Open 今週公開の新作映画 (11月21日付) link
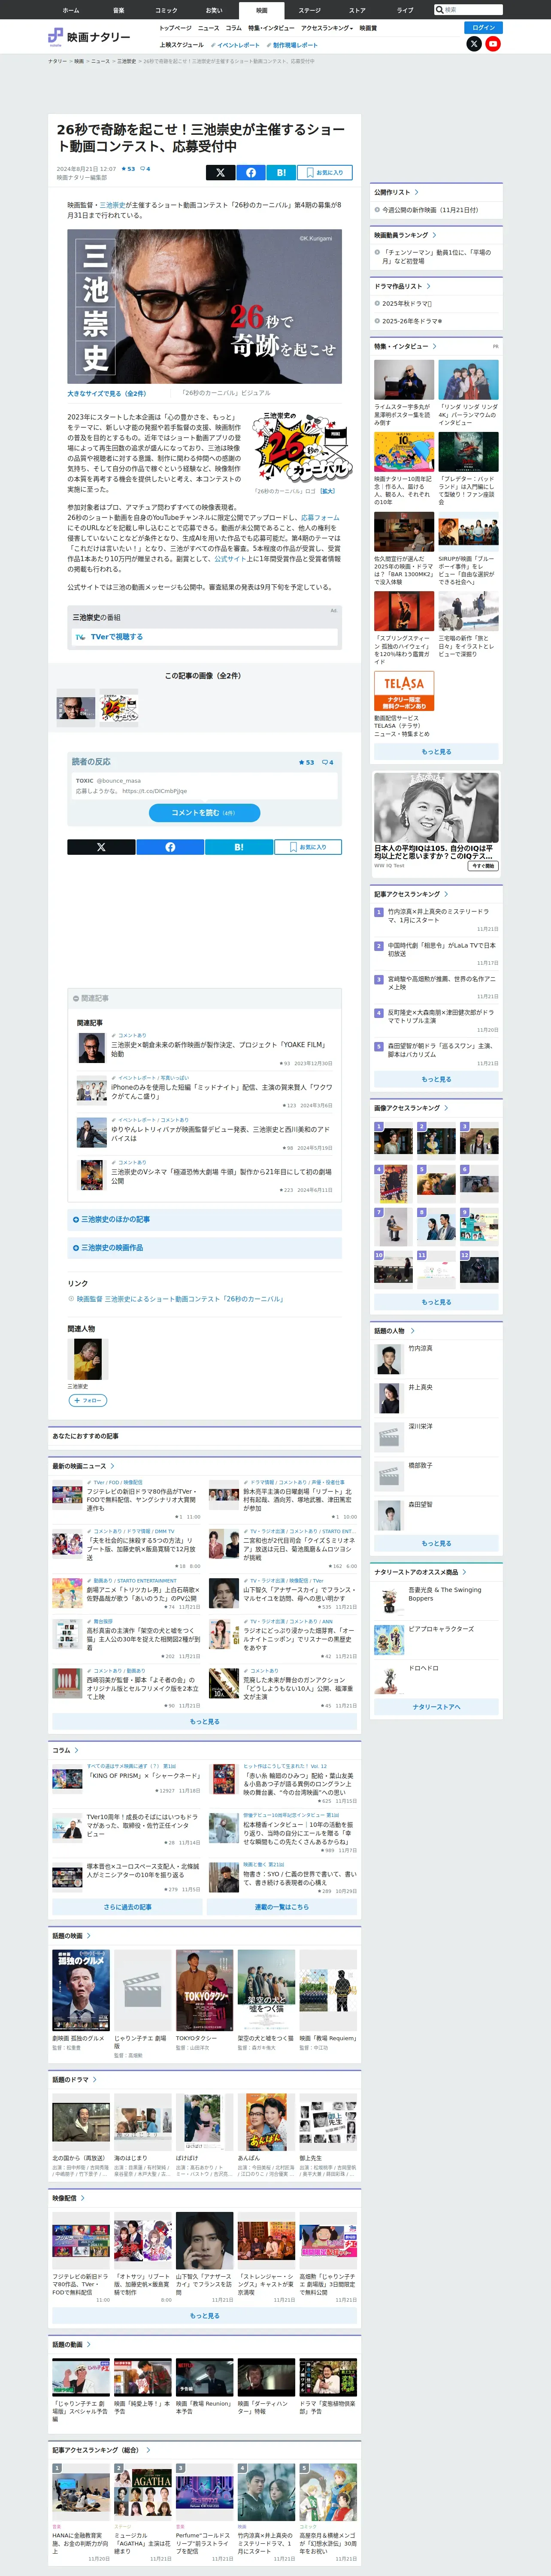This screenshot has height=2576, width=551. point(430,210)
